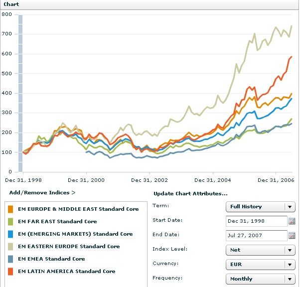Expand the Term dropdown showing Full History
The height and width of the screenshot is (287, 302).
coord(260,206)
